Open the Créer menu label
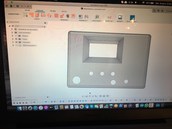This screenshot has width=172, height=129. tap(37, 19)
